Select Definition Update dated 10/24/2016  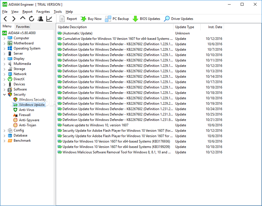[140, 109]
